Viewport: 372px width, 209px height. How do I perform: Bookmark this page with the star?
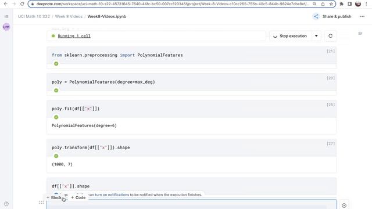(x=331, y=4)
